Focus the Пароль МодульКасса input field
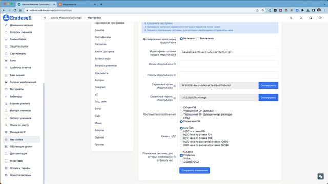328x184 pixels. click(x=229, y=75)
